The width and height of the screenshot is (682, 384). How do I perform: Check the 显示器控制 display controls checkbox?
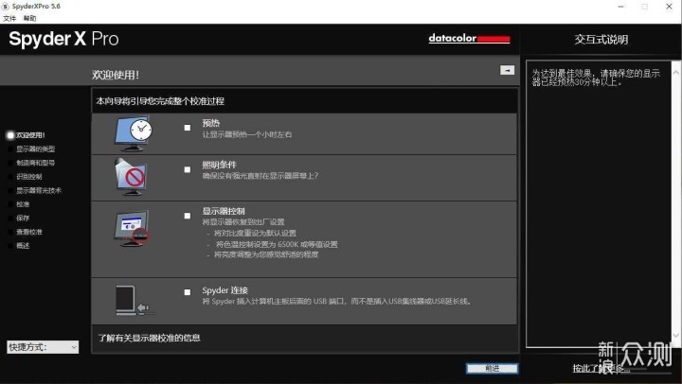tap(187, 216)
